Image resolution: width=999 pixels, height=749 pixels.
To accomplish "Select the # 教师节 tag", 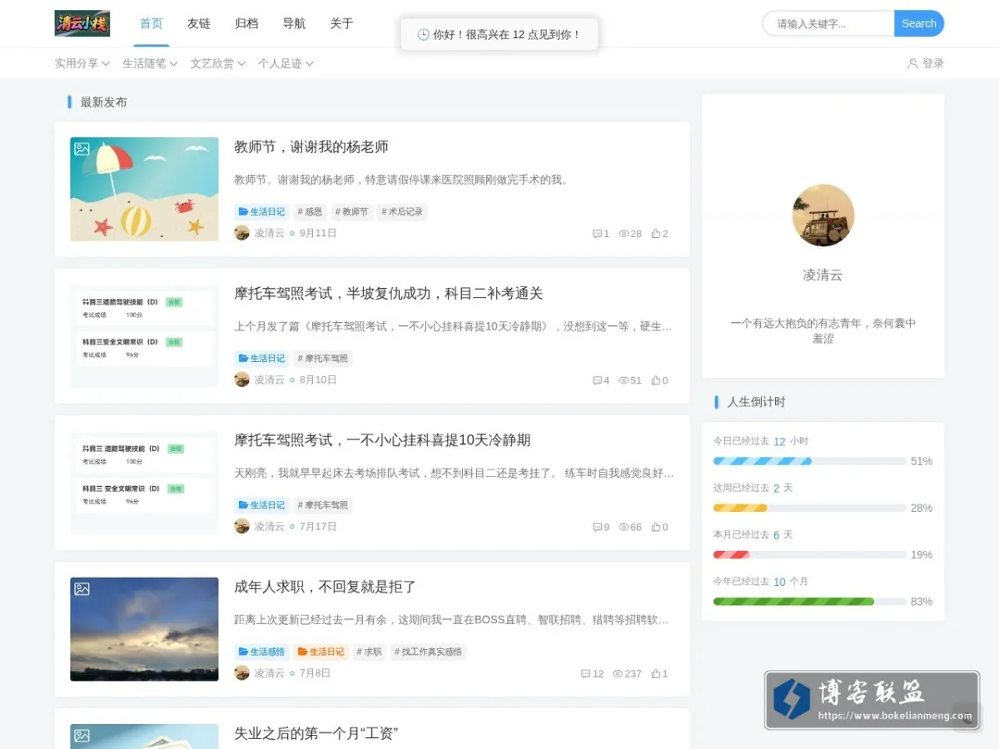I will coord(352,212).
